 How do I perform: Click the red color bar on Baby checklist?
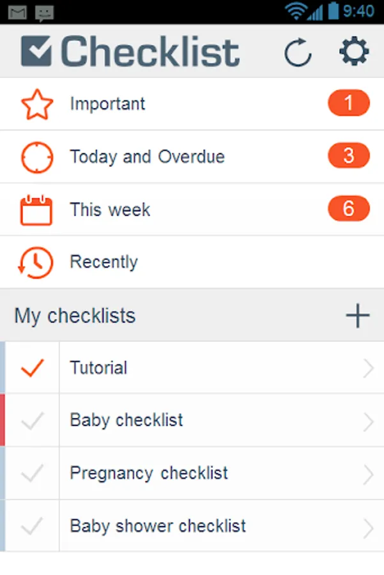3,420
